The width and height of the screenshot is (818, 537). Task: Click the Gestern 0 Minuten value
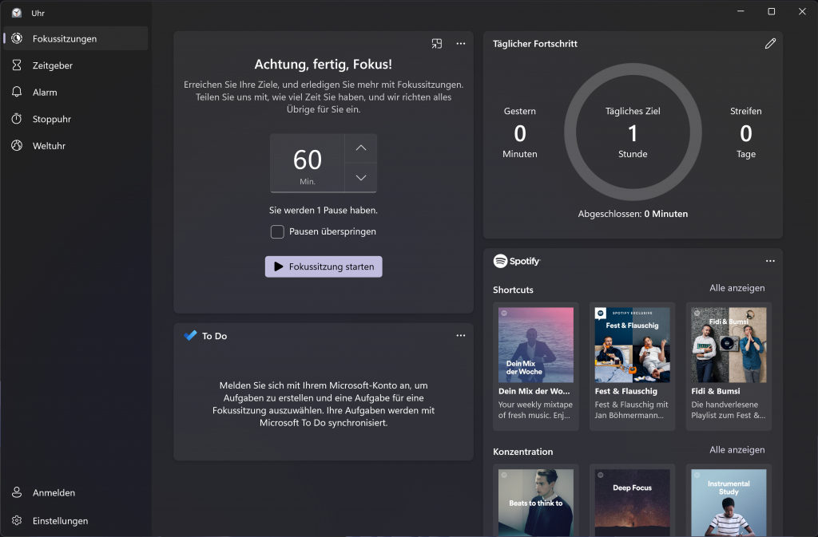click(x=519, y=133)
